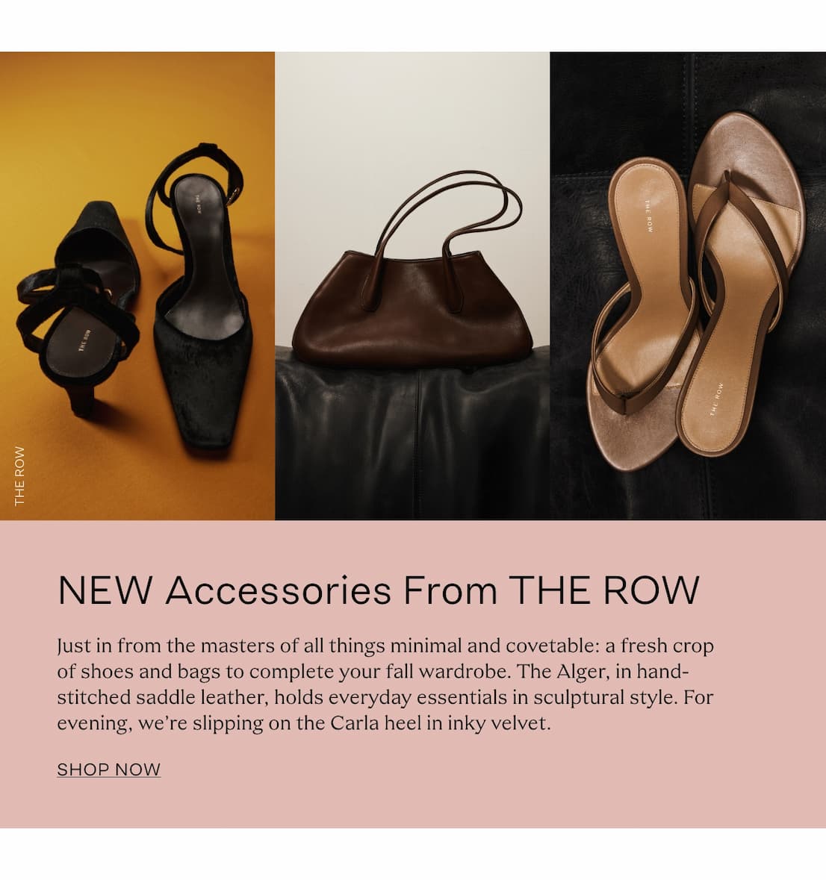This screenshot has height=880, width=826.
Task: Open the black velvet heels photo
Action: point(137,286)
